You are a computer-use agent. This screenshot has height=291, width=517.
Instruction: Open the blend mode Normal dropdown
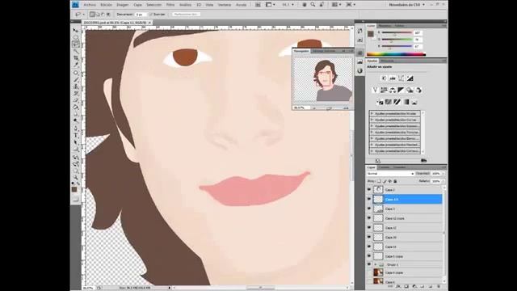click(x=390, y=174)
